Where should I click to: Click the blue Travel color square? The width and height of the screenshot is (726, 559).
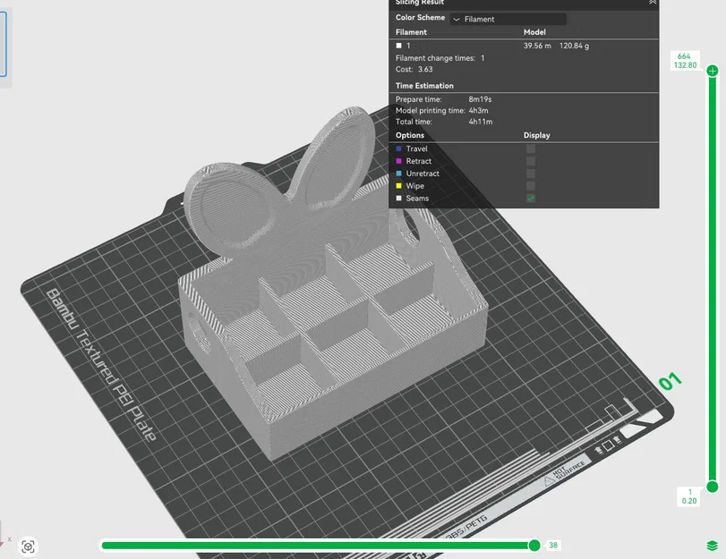(x=398, y=148)
